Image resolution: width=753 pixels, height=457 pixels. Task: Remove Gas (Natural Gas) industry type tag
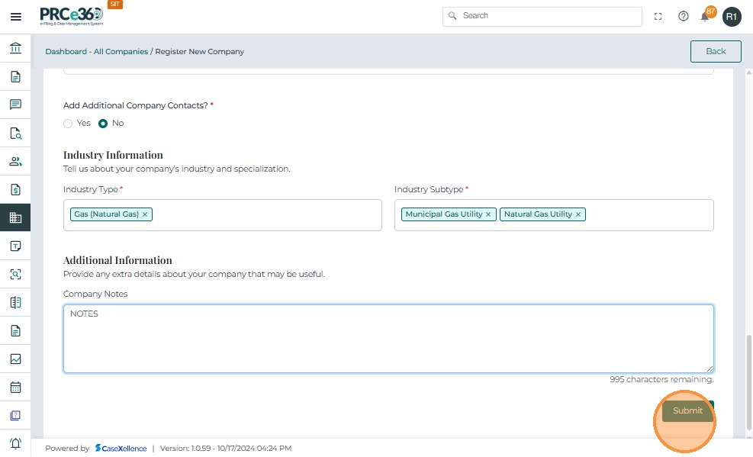145,214
